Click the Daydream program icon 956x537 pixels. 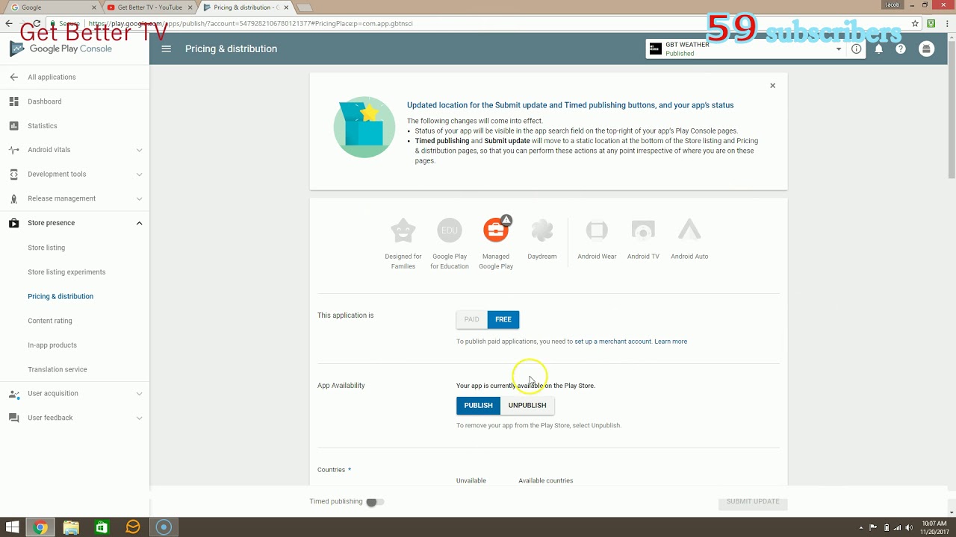pos(542,230)
